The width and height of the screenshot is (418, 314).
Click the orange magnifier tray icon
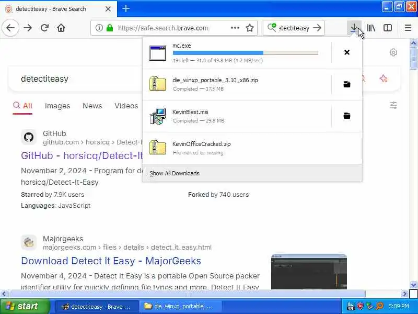coord(380,306)
